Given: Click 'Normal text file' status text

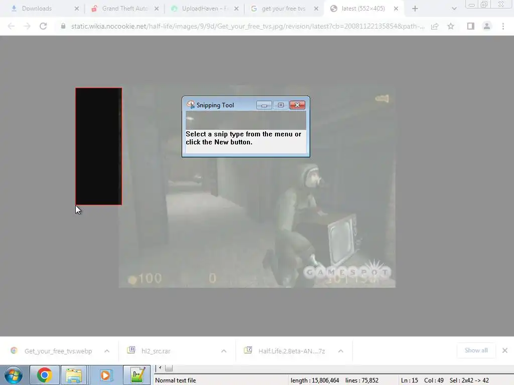Looking at the screenshot, I should [x=175, y=380].
